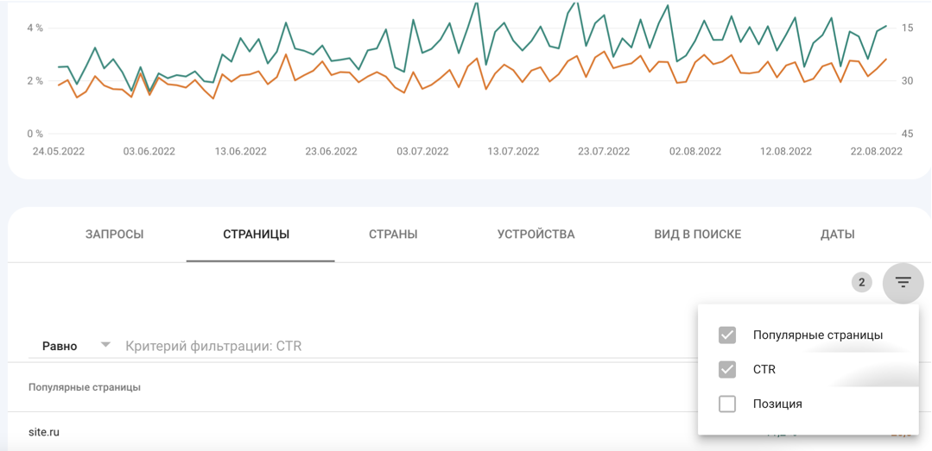Uncheck the CTR filter checkbox
The width and height of the screenshot is (932, 451).
tap(727, 369)
